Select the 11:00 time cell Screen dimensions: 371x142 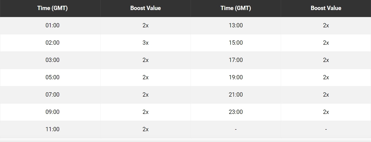[52, 129]
